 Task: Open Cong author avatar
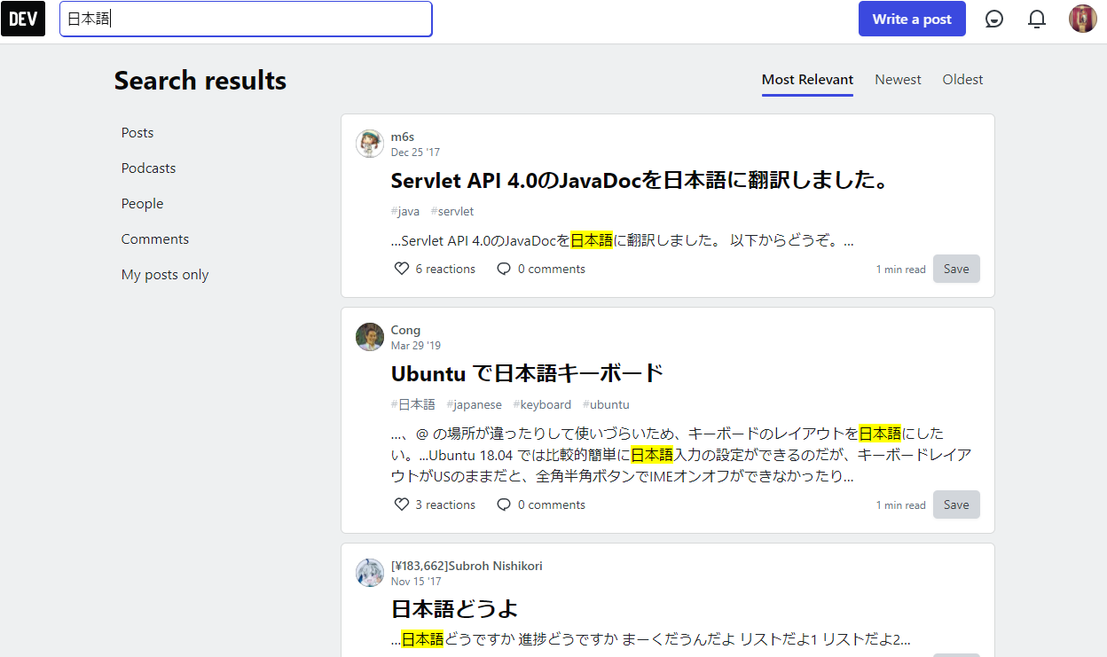370,337
